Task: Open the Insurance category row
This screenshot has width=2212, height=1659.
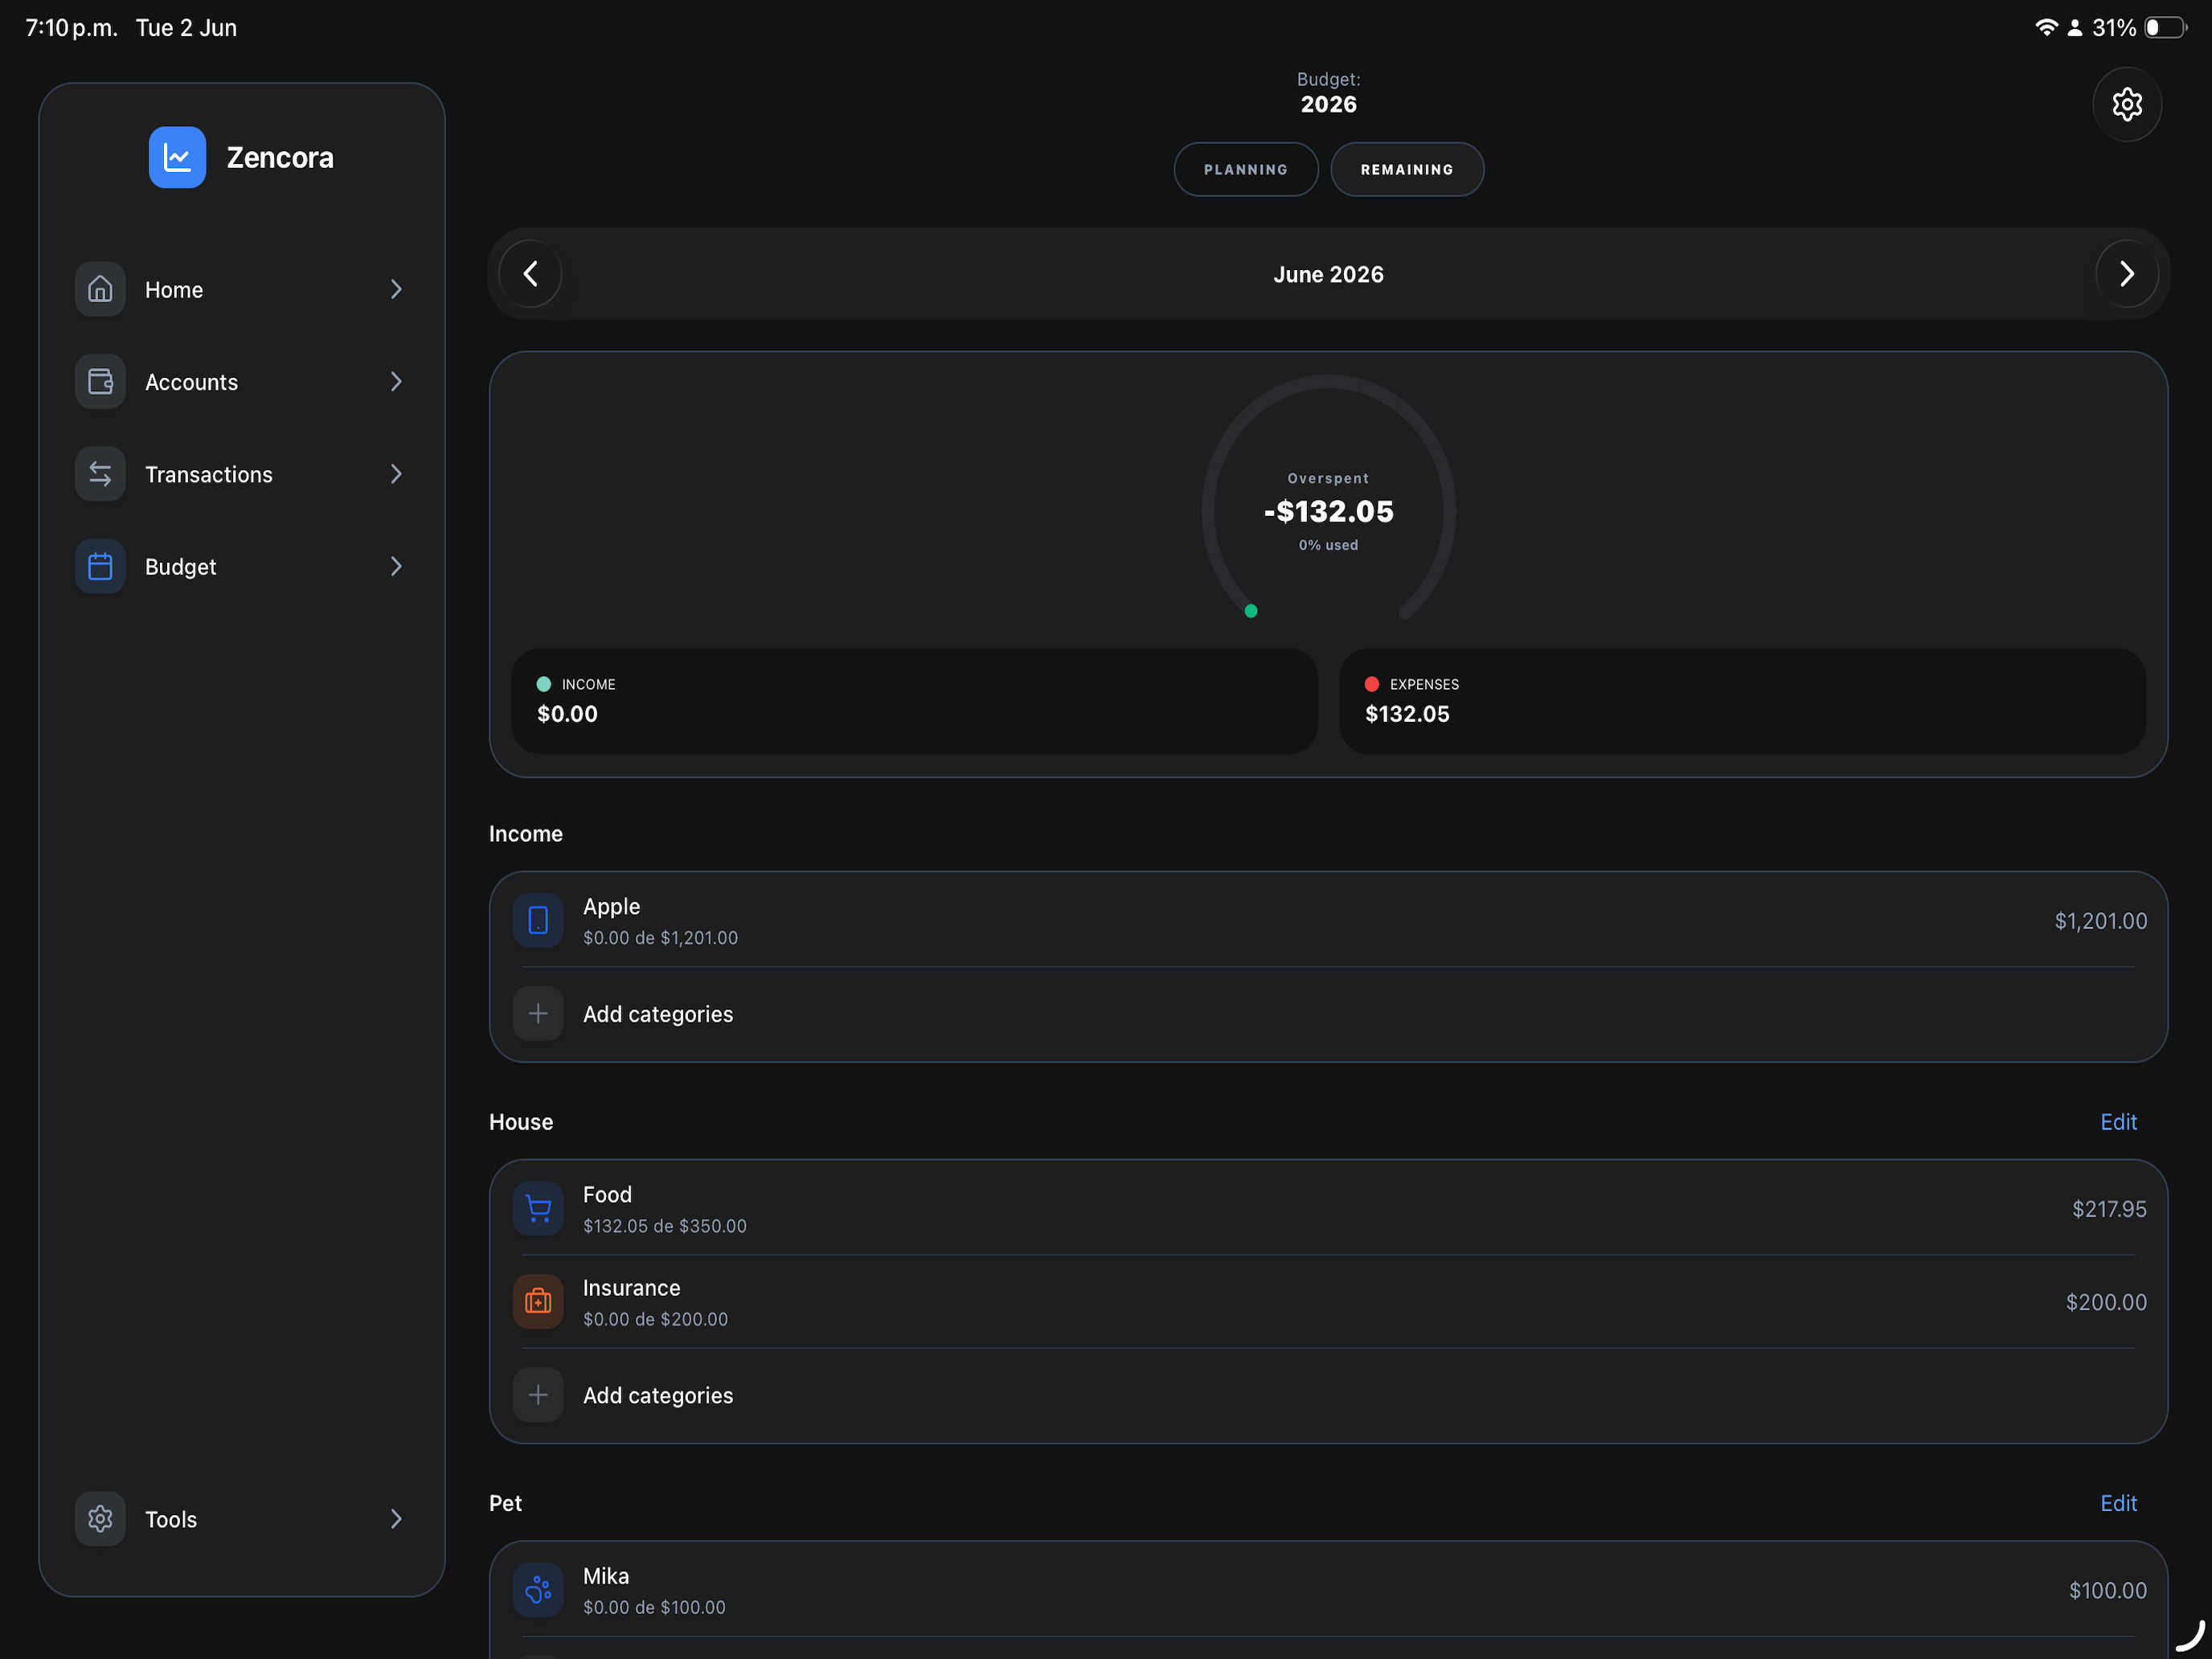Action: coord(1328,1301)
